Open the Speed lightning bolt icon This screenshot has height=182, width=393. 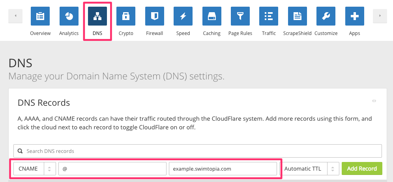coord(183,16)
